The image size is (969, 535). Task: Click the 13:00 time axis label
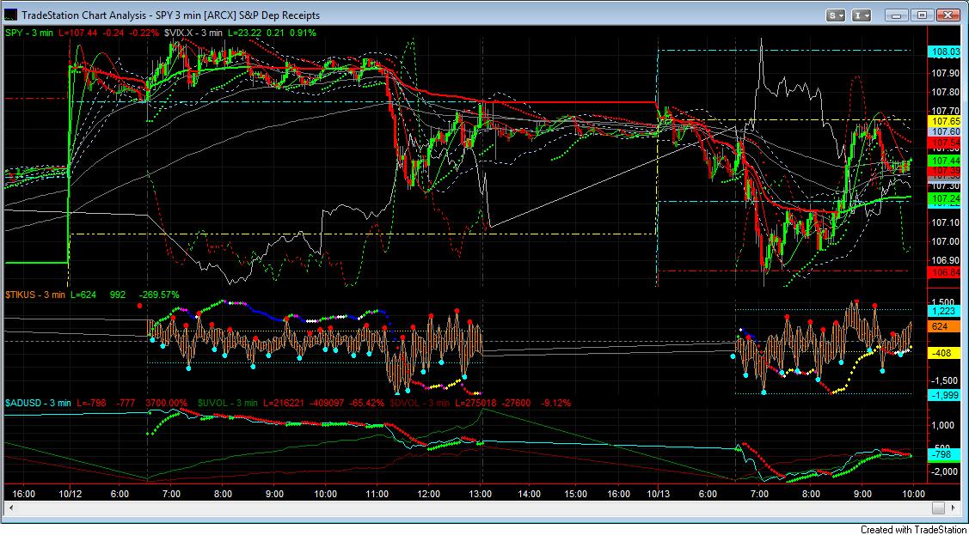(x=480, y=494)
